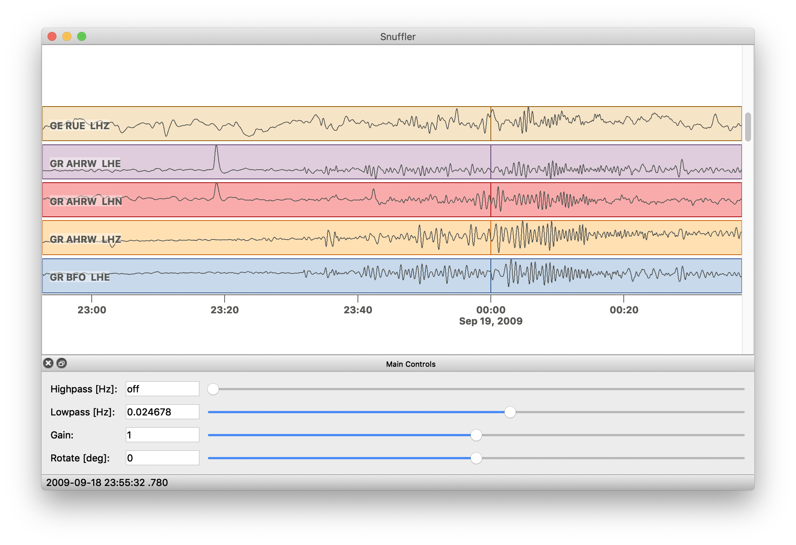Select the GR AHRW LHE trace

(x=392, y=162)
